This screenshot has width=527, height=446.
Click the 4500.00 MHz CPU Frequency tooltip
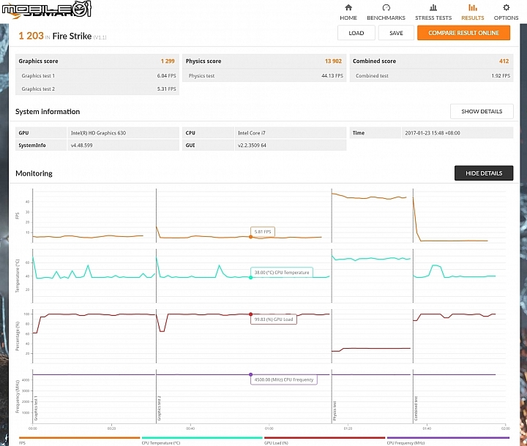[284, 380]
